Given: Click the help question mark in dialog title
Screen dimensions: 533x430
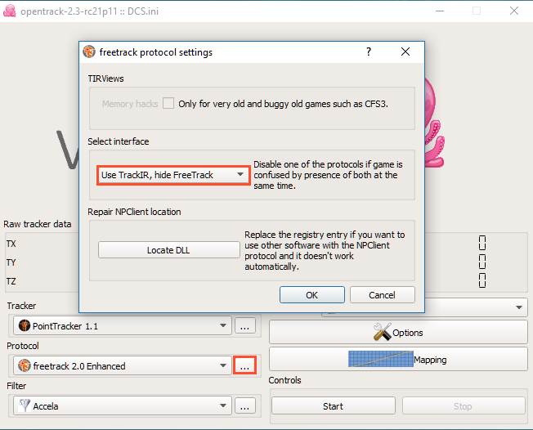Looking at the screenshot, I should point(369,52).
